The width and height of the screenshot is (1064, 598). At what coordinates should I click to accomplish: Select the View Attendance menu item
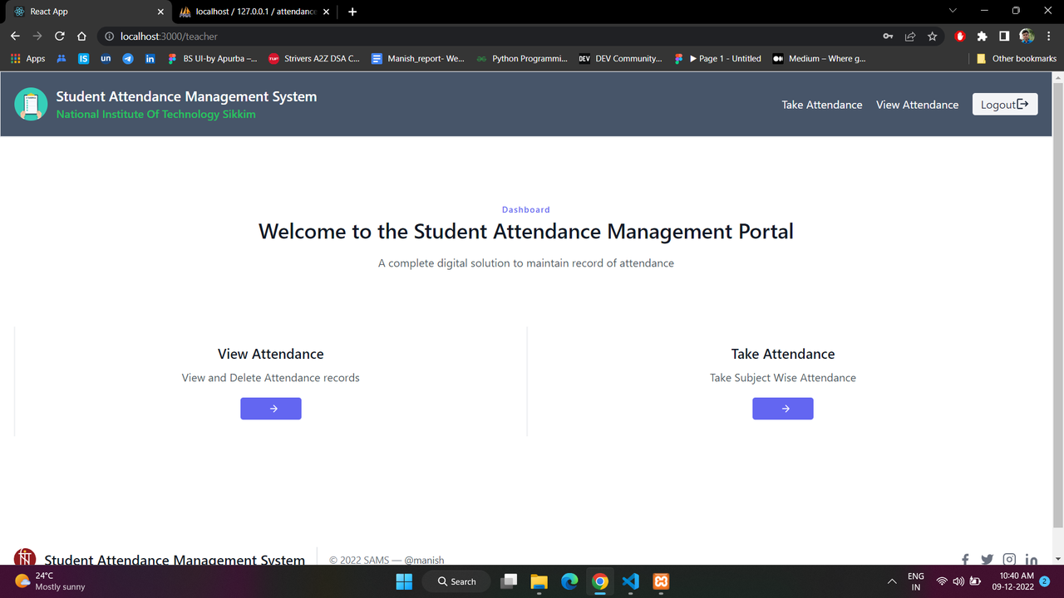917,105
